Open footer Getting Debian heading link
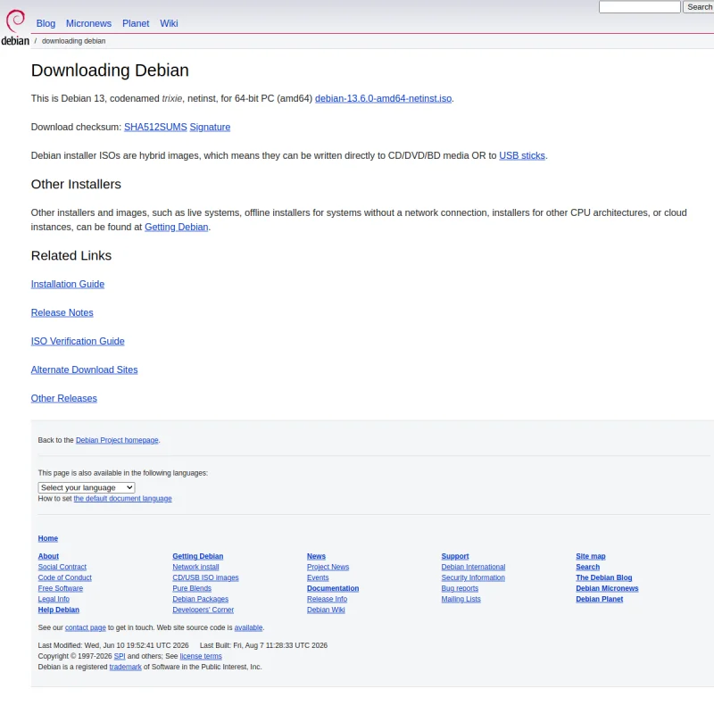Screen dimensions: 714x714 (197, 556)
